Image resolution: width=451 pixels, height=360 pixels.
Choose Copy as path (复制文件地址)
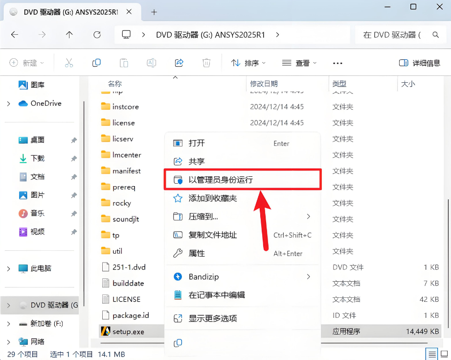click(x=243, y=235)
